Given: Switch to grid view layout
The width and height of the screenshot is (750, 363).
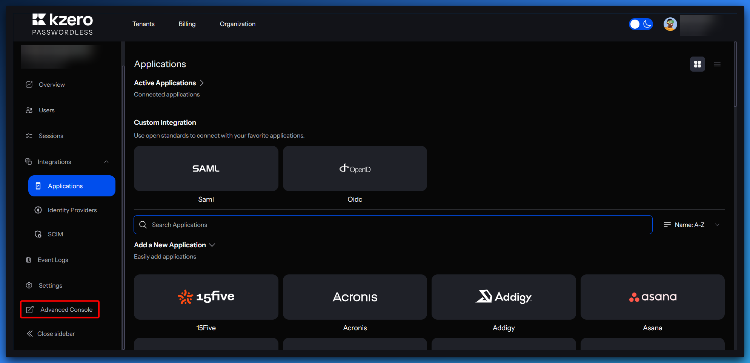Looking at the screenshot, I should pos(697,64).
